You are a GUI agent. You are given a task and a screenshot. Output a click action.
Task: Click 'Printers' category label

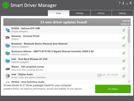click(x=15, y=39)
